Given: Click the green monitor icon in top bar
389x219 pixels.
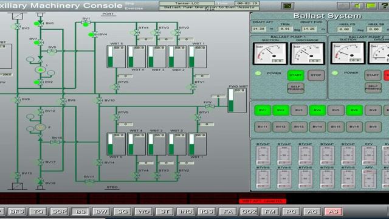Looking at the screenshot, I should click(287, 5).
